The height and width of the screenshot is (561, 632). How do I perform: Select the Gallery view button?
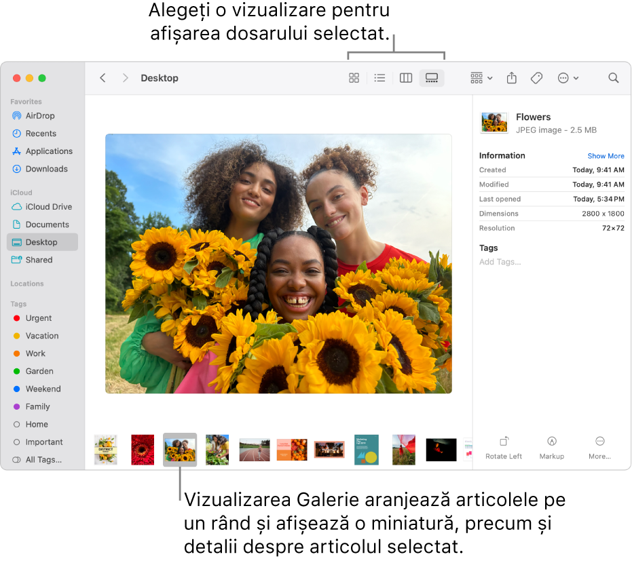pyautogui.click(x=432, y=78)
